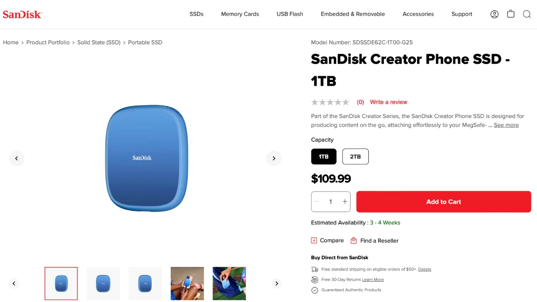Click the Write a review link

388,102
